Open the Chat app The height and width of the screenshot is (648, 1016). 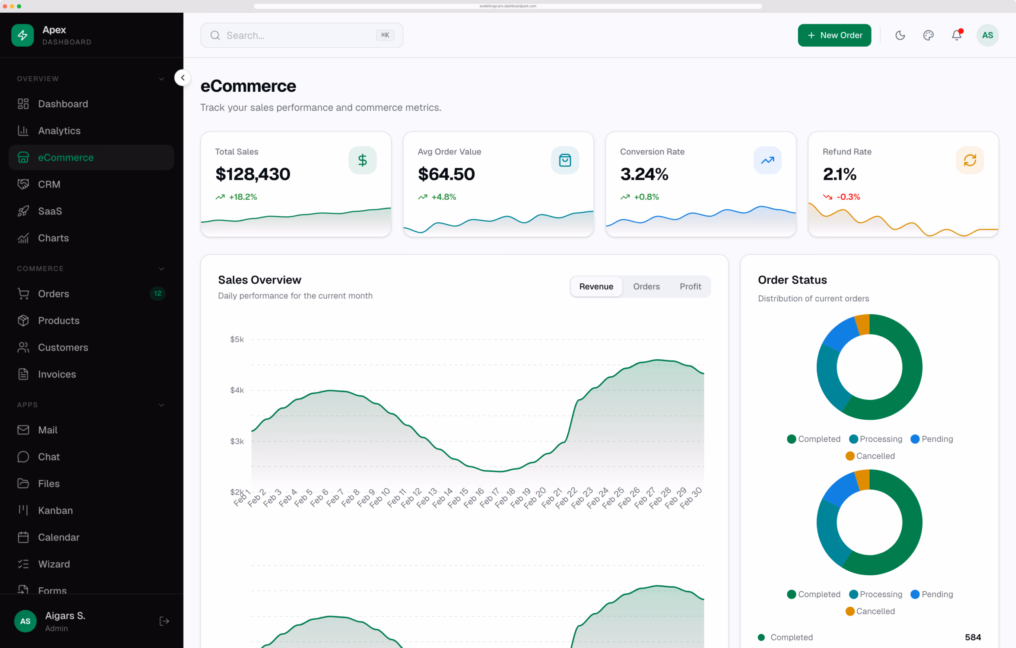point(91,457)
